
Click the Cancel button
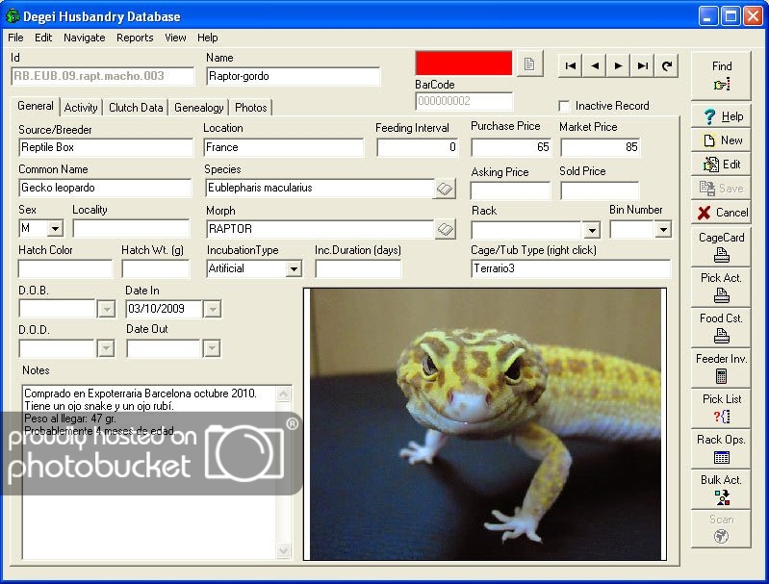722,213
